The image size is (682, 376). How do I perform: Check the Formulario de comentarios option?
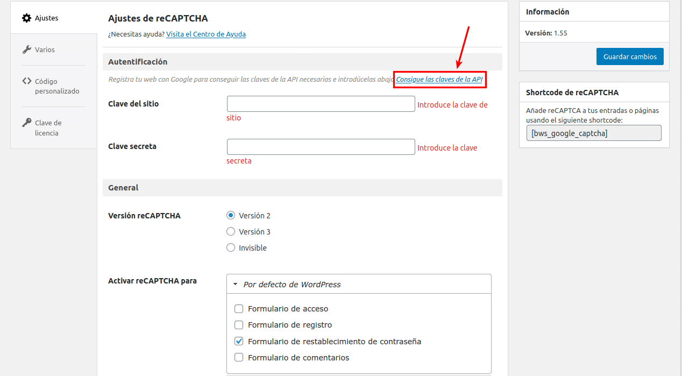pos(239,357)
